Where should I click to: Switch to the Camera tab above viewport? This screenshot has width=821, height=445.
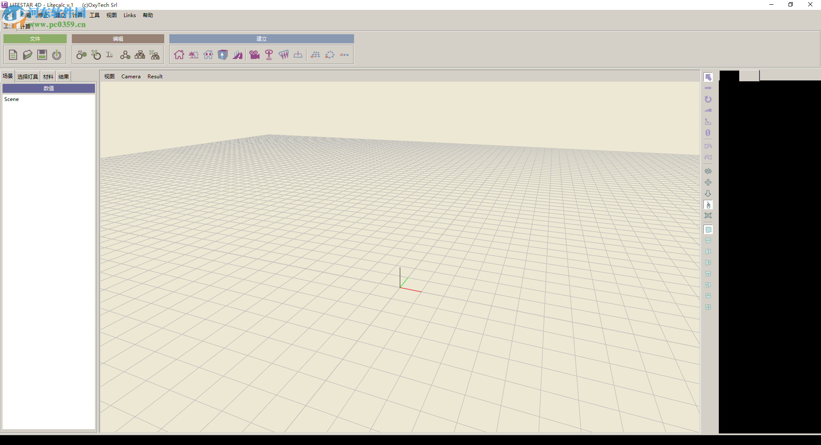pyautogui.click(x=131, y=76)
